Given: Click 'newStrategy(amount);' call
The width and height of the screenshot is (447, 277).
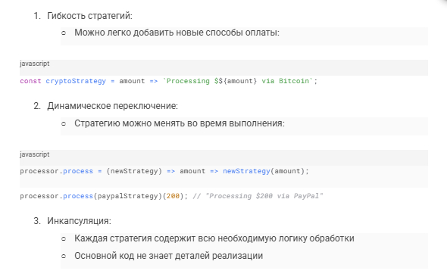Looking at the screenshot, I should pos(266,171).
